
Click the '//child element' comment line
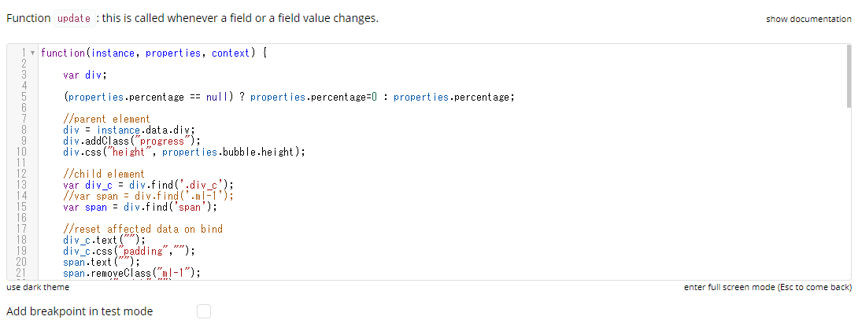[x=104, y=174]
